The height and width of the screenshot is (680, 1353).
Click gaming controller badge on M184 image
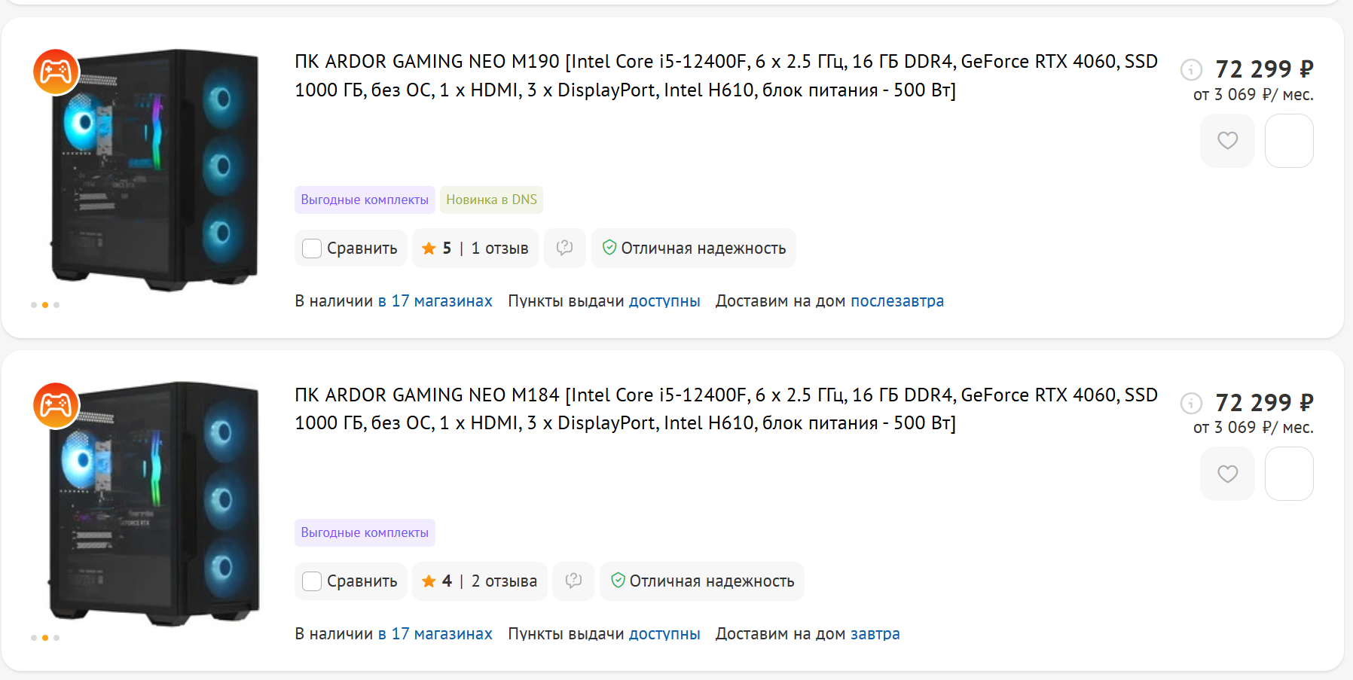(56, 405)
